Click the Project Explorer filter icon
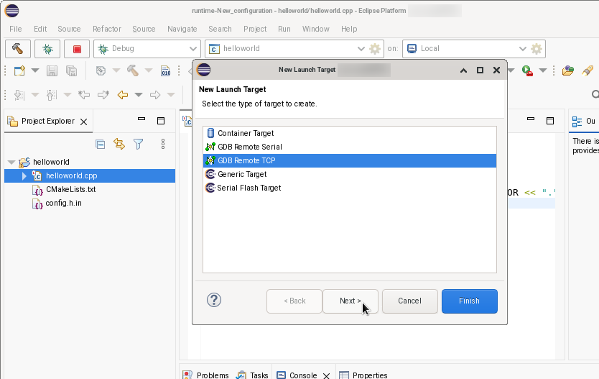The height and width of the screenshot is (379, 599). (x=139, y=144)
